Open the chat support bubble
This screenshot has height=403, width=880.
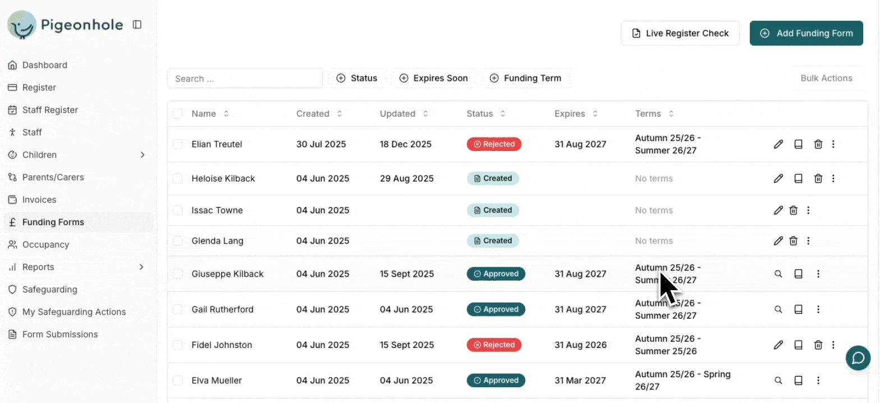click(x=858, y=358)
